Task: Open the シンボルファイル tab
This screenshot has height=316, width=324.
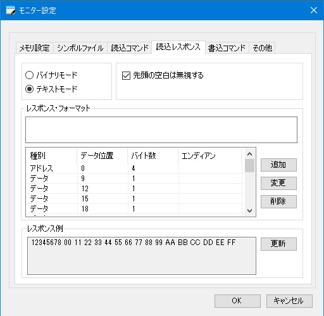Action: coord(80,48)
